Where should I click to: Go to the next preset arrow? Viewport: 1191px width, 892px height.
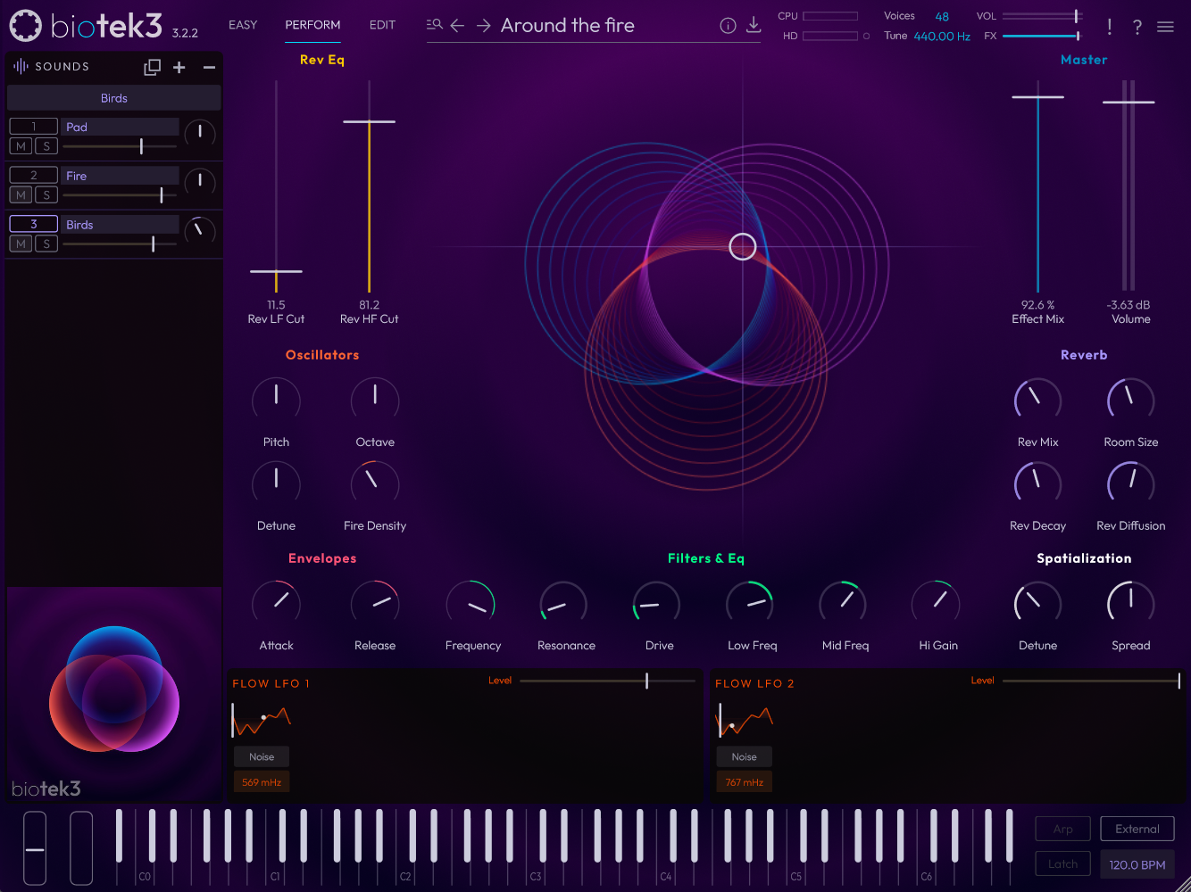click(483, 26)
